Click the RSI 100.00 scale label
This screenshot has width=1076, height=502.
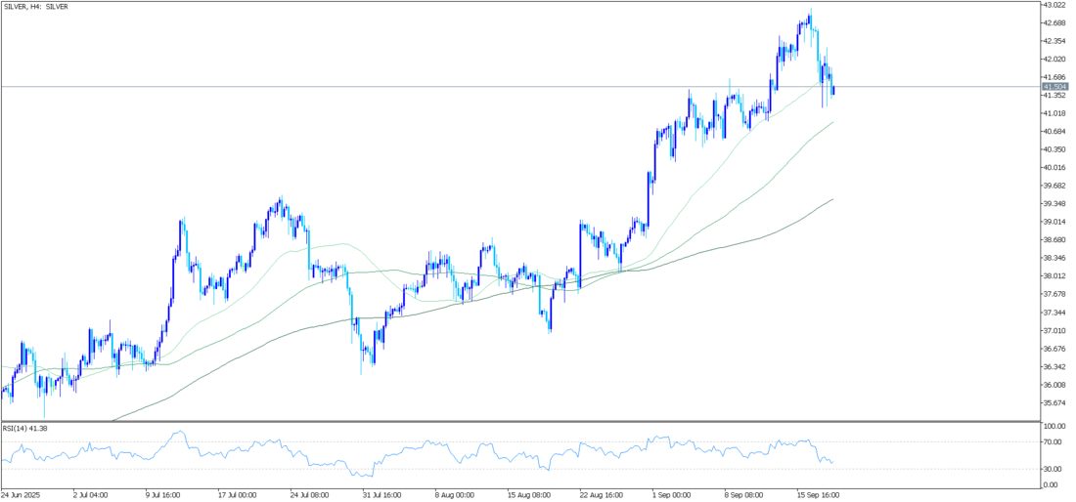1054,427
